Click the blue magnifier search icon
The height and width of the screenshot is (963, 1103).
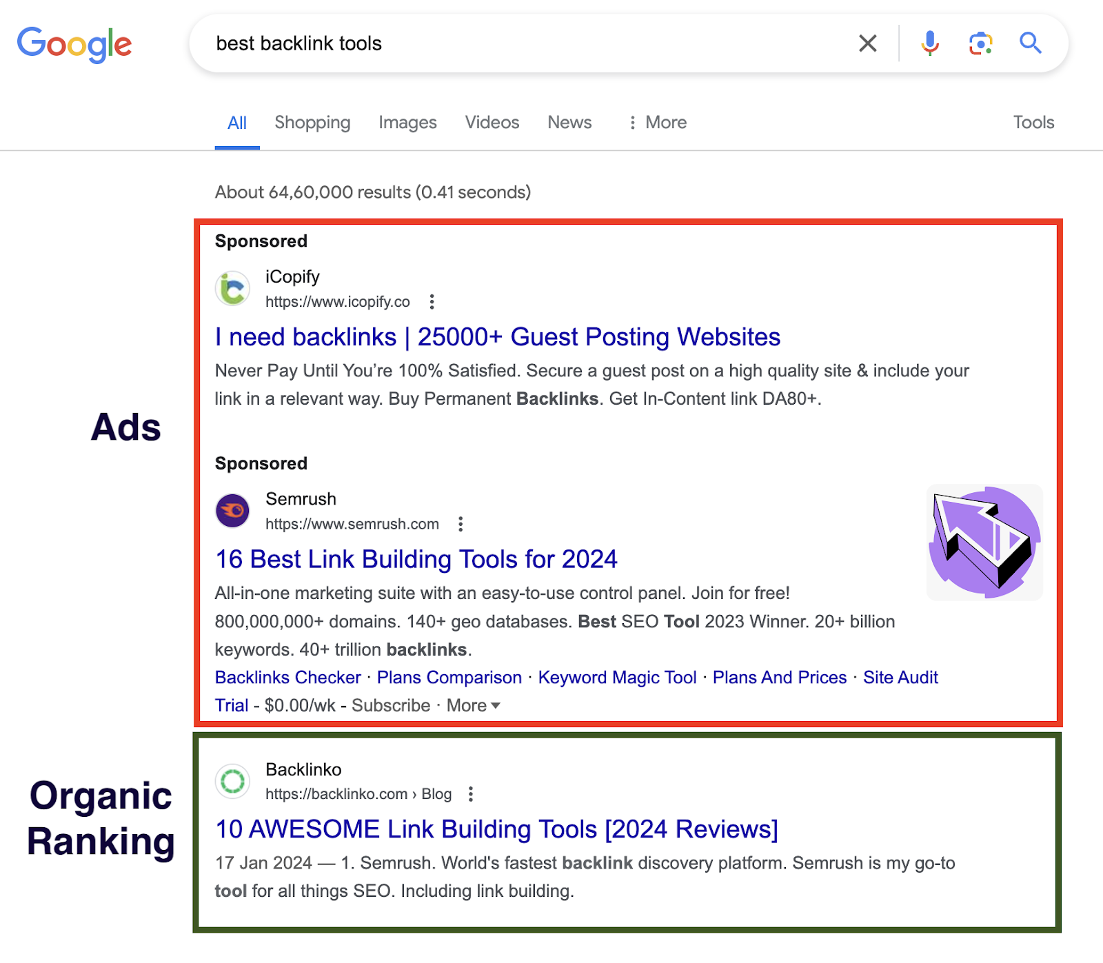coord(1030,43)
